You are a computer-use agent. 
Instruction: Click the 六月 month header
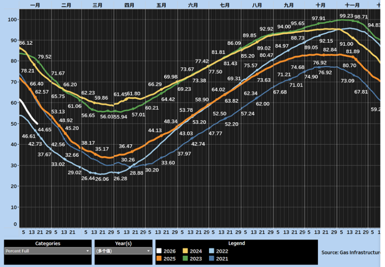(193, 5)
